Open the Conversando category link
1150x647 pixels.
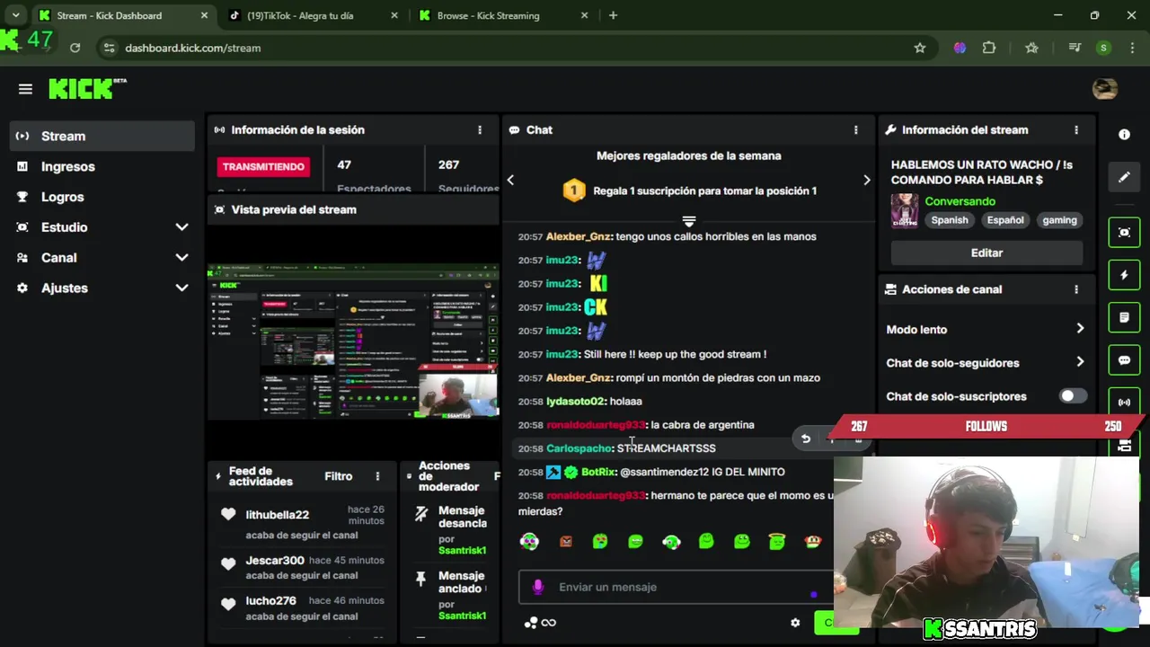pos(960,201)
